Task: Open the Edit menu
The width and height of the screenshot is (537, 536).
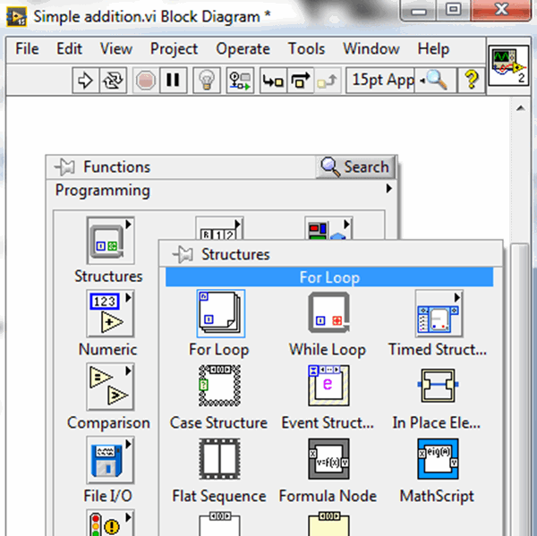Action: [x=69, y=48]
